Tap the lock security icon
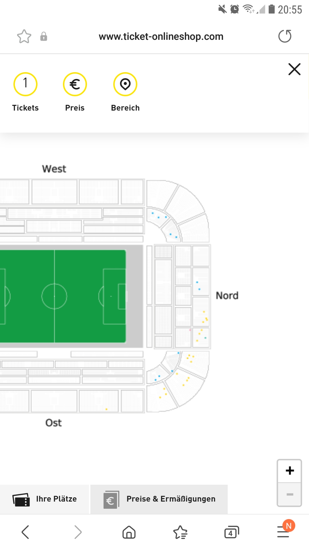309x550 pixels. (x=43, y=37)
